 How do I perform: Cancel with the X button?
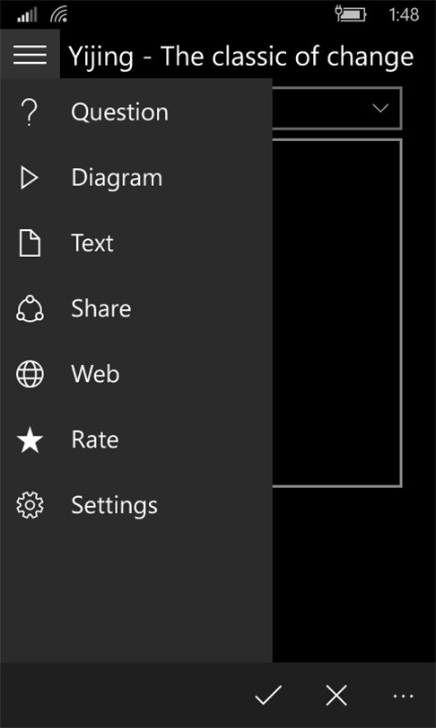coord(336,696)
